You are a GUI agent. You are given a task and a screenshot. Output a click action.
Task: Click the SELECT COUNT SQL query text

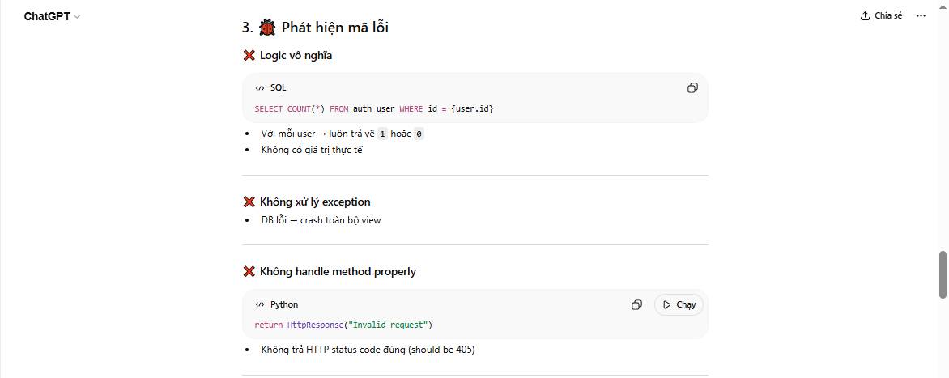tap(373, 108)
